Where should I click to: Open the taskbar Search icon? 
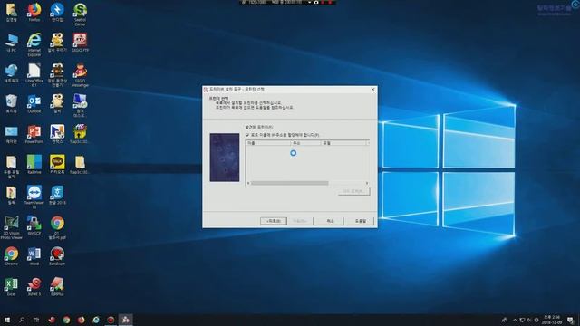tap(22, 320)
